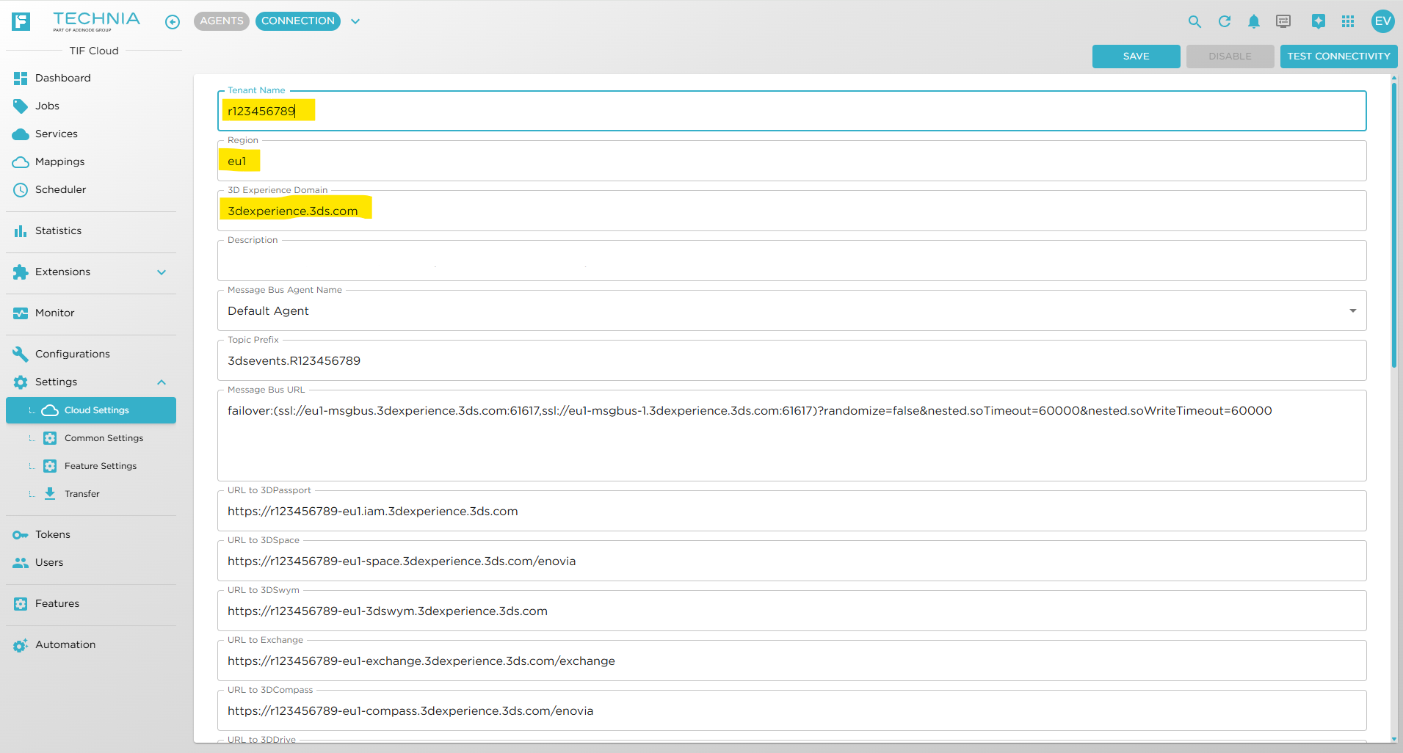Viewport: 1403px width, 753px height.
Task: Collapse the Settings menu section
Action: (162, 382)
